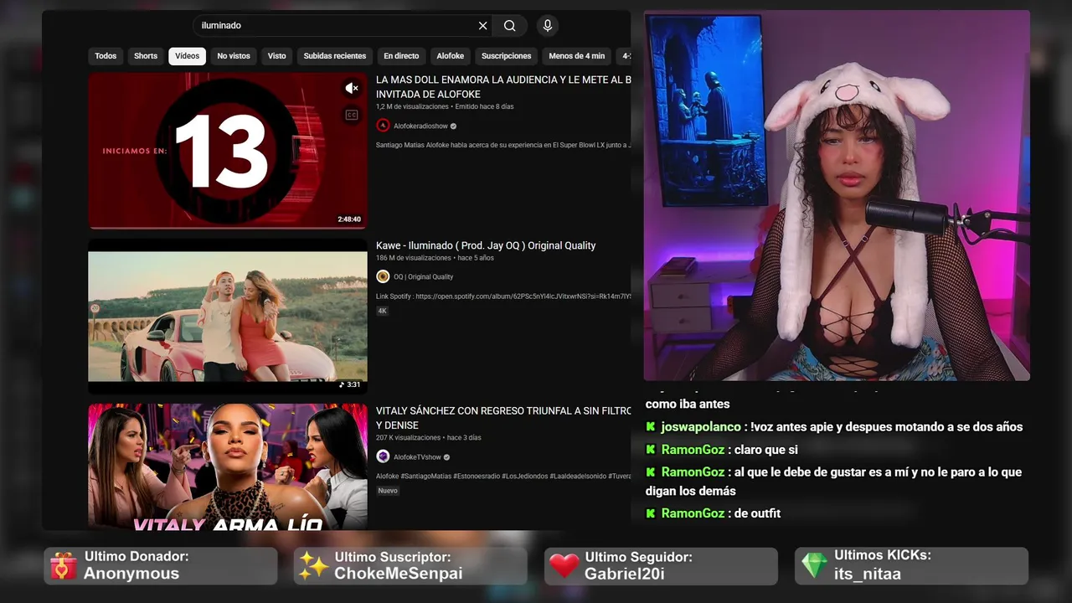Select the No vistos filter chip

coord(234,56)
